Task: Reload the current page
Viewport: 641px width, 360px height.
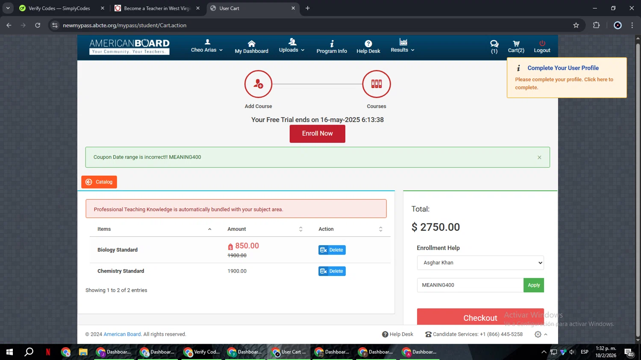Action: (x=38, y=25)
